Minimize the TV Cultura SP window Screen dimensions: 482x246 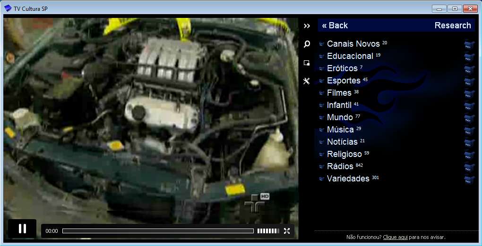pyautogui.click(x=439, y=9)
